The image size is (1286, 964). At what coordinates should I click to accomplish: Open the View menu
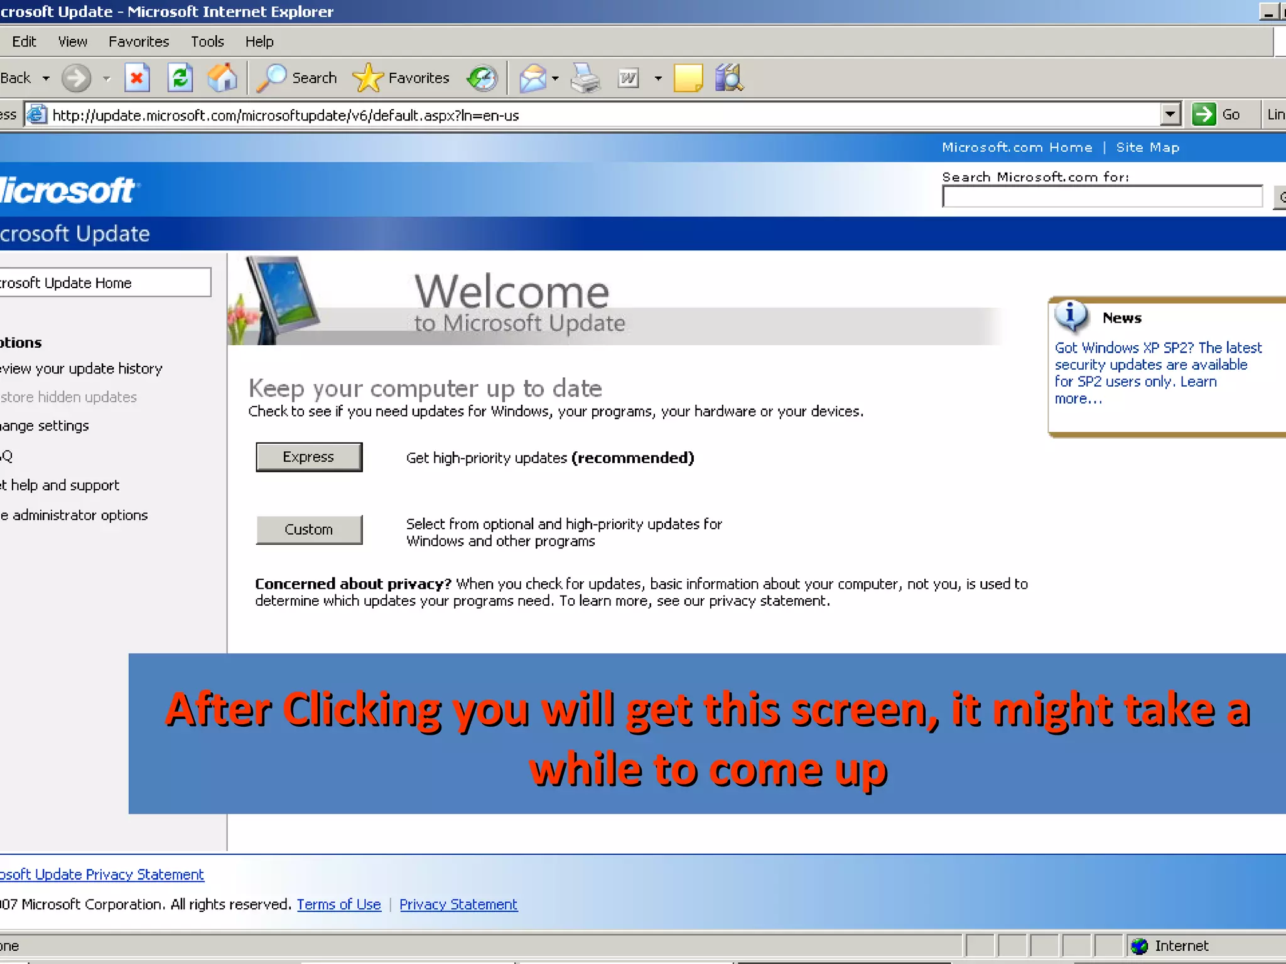click(73, 41)
